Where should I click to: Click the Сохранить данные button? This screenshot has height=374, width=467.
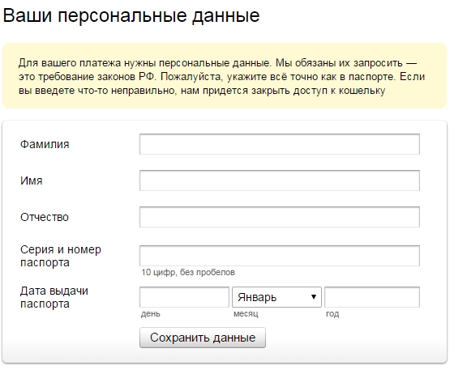pyautogui.click(x=203, y=338)
